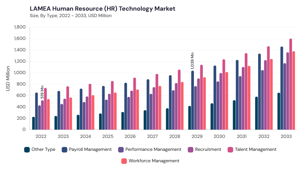The width and height of the screenshot is (305, 171).
Task: Select the 2027 x-axis label
Action: click(x=152, y=136)
